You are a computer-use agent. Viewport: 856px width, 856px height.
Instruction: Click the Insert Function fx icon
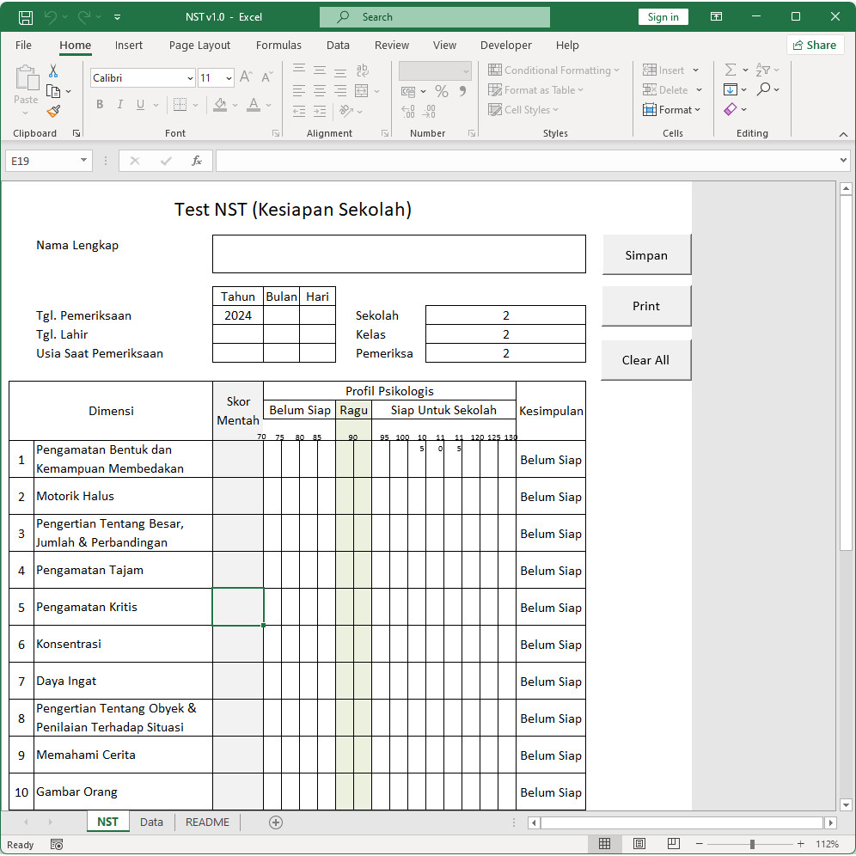coord(196,161)
